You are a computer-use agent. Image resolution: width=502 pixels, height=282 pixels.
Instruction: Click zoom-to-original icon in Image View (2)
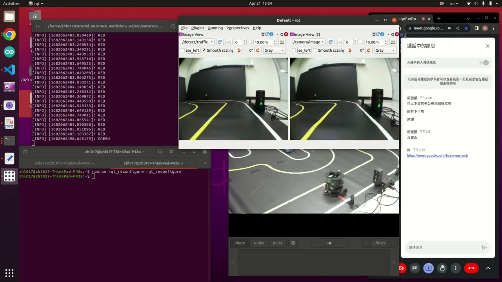tap(340, 42)
